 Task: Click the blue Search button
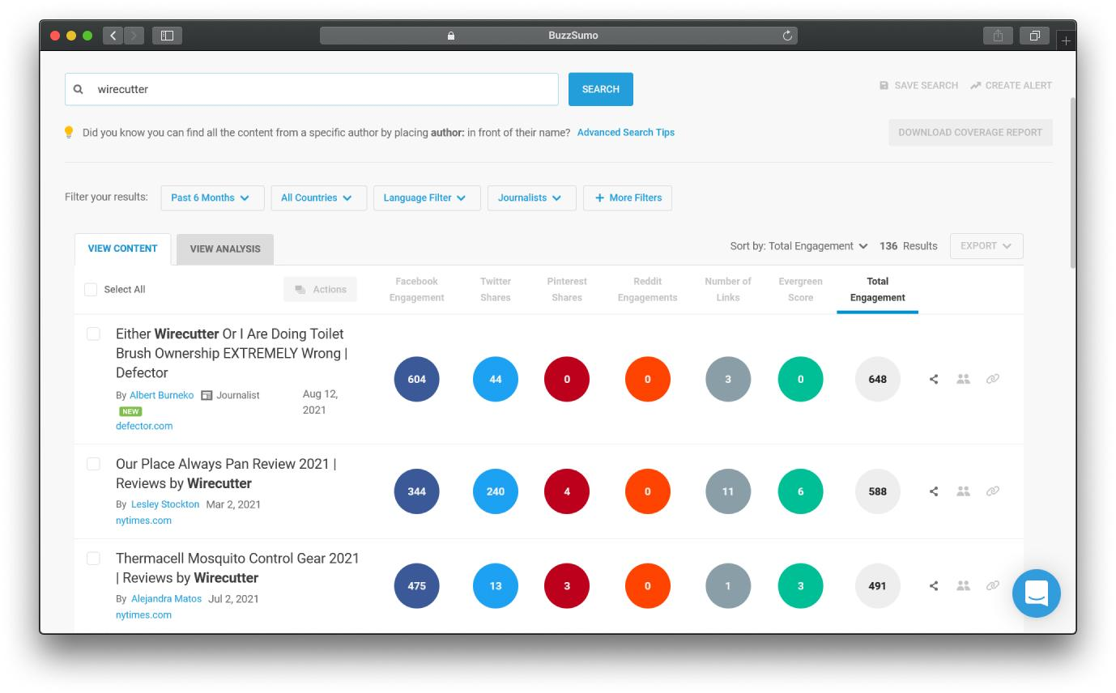point(601,89)
